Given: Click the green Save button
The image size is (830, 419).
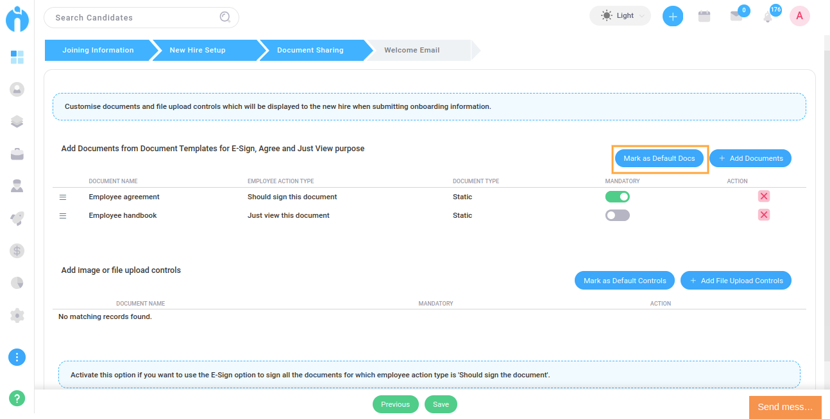Looking at the screenshot, I should click(441, 404).
